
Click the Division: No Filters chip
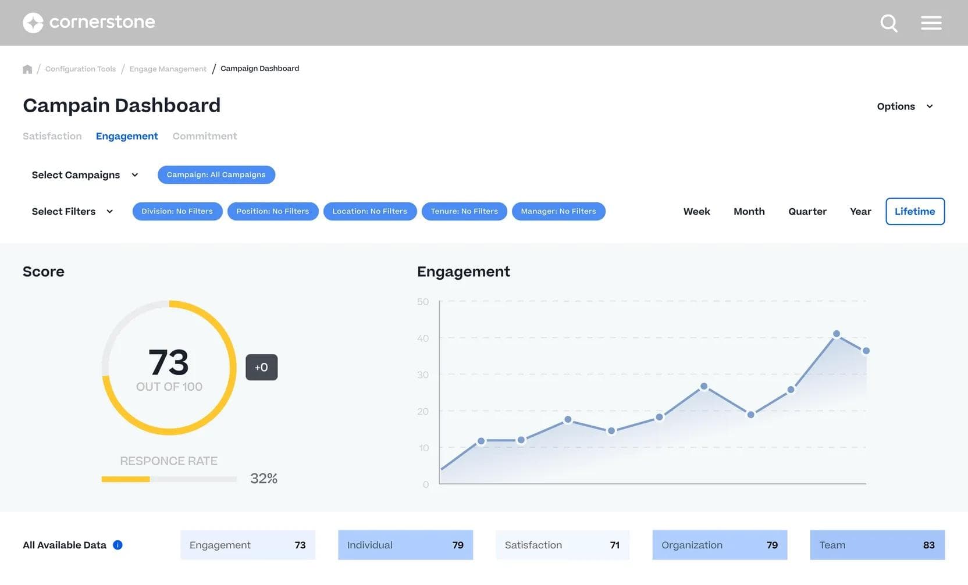pos(177,211)
